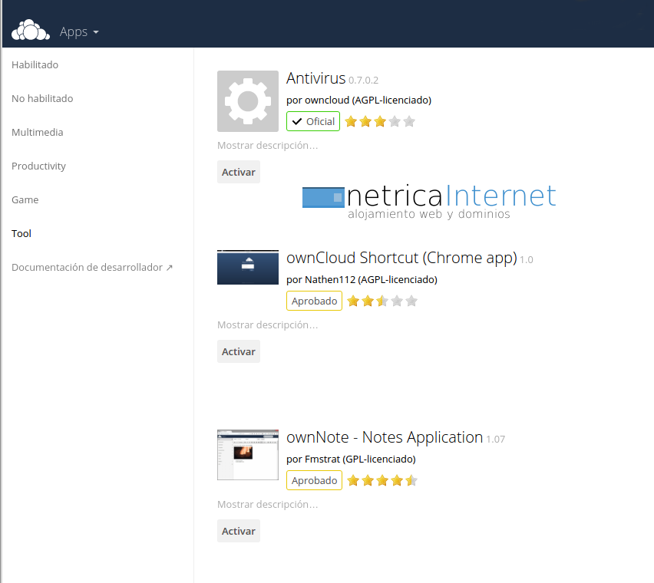Show description for ownNote

click(267, 505)
